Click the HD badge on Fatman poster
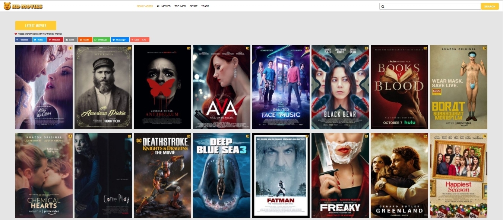The image size is (503, 220). [307, 136]
